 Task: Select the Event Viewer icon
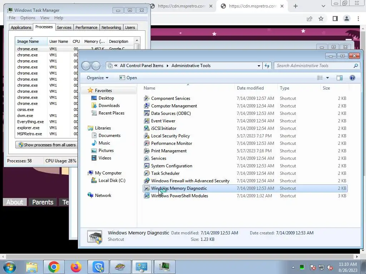[x=147, y=121]
